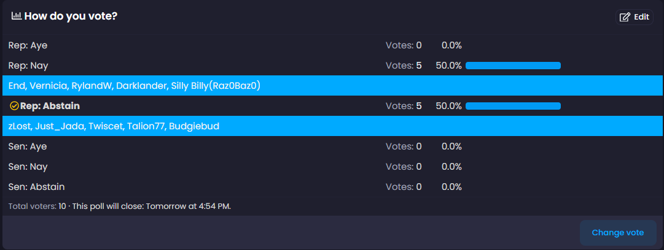Select the Rep: Aye option
This screenshot has height=250, width=664.
[28, 45]
